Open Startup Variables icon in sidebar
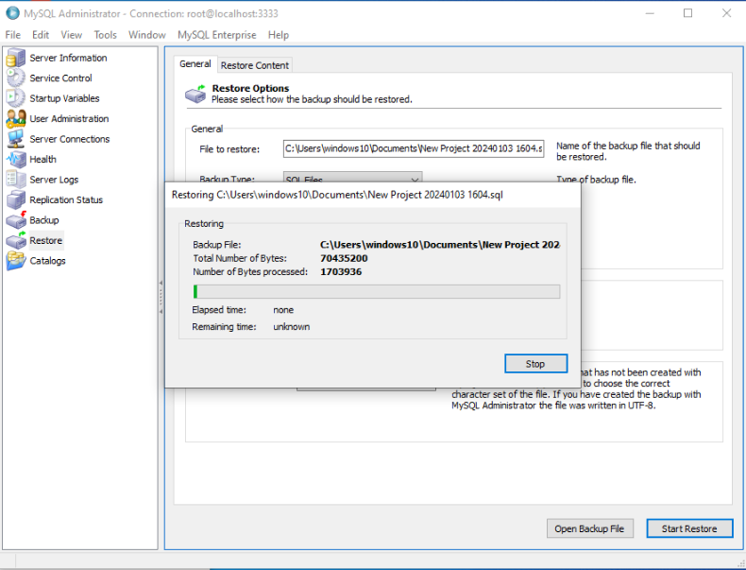746x570 pixels. tap(16, 98)
